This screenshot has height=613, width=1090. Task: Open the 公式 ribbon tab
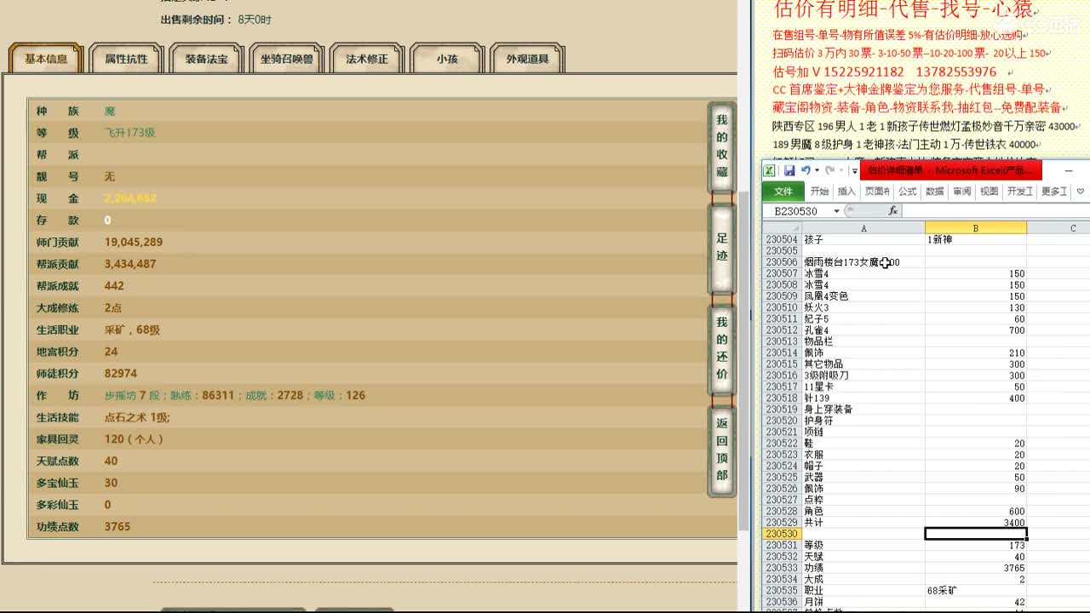908,192
